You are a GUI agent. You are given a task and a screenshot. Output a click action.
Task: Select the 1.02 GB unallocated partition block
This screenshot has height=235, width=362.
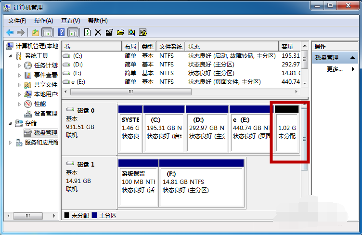coord(287,132)
